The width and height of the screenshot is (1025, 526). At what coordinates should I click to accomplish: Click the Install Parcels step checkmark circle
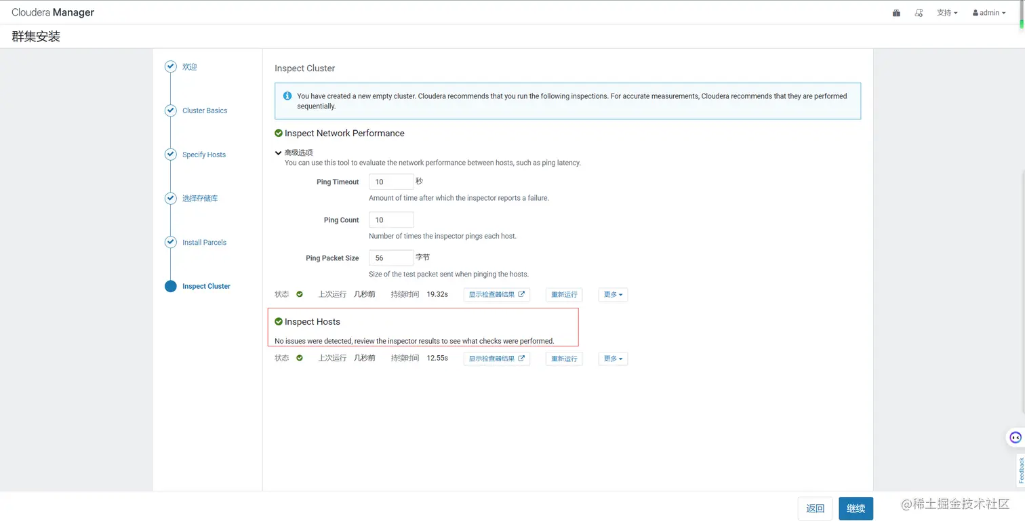pos(171,242)
